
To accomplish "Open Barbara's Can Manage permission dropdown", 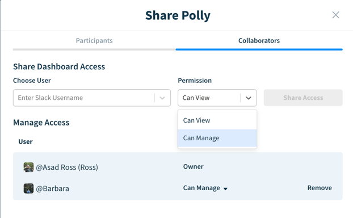I will tap(205, 188).
